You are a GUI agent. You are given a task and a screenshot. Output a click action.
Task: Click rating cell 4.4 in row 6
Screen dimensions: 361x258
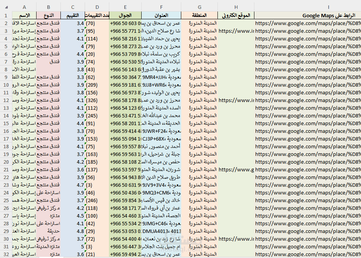click(x=73, y=54)
